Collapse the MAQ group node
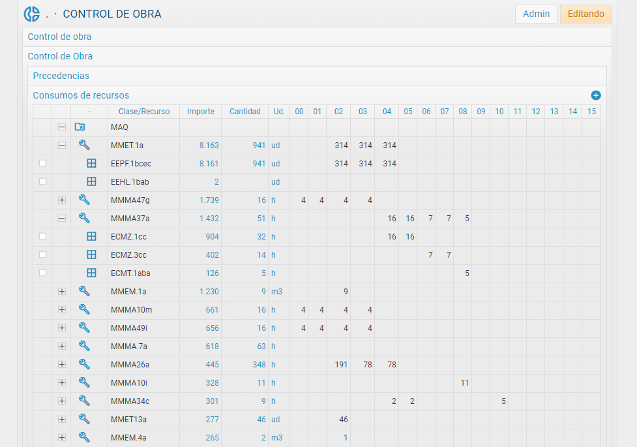This screenshot has width=637, height=447. pyautogui.click(x=61, y=127)
